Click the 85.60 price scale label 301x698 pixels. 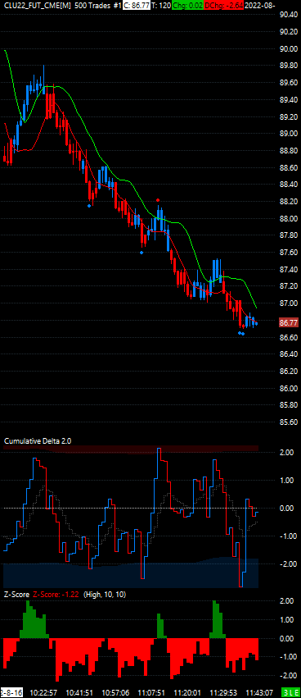pyautogui.click(x=289, y=422)
